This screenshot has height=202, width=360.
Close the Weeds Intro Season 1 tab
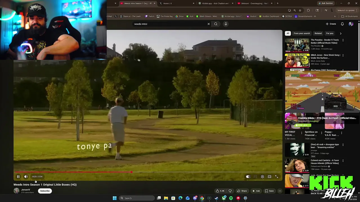coord(154,3)
